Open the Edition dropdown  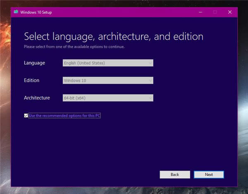[x=107, y=80]
